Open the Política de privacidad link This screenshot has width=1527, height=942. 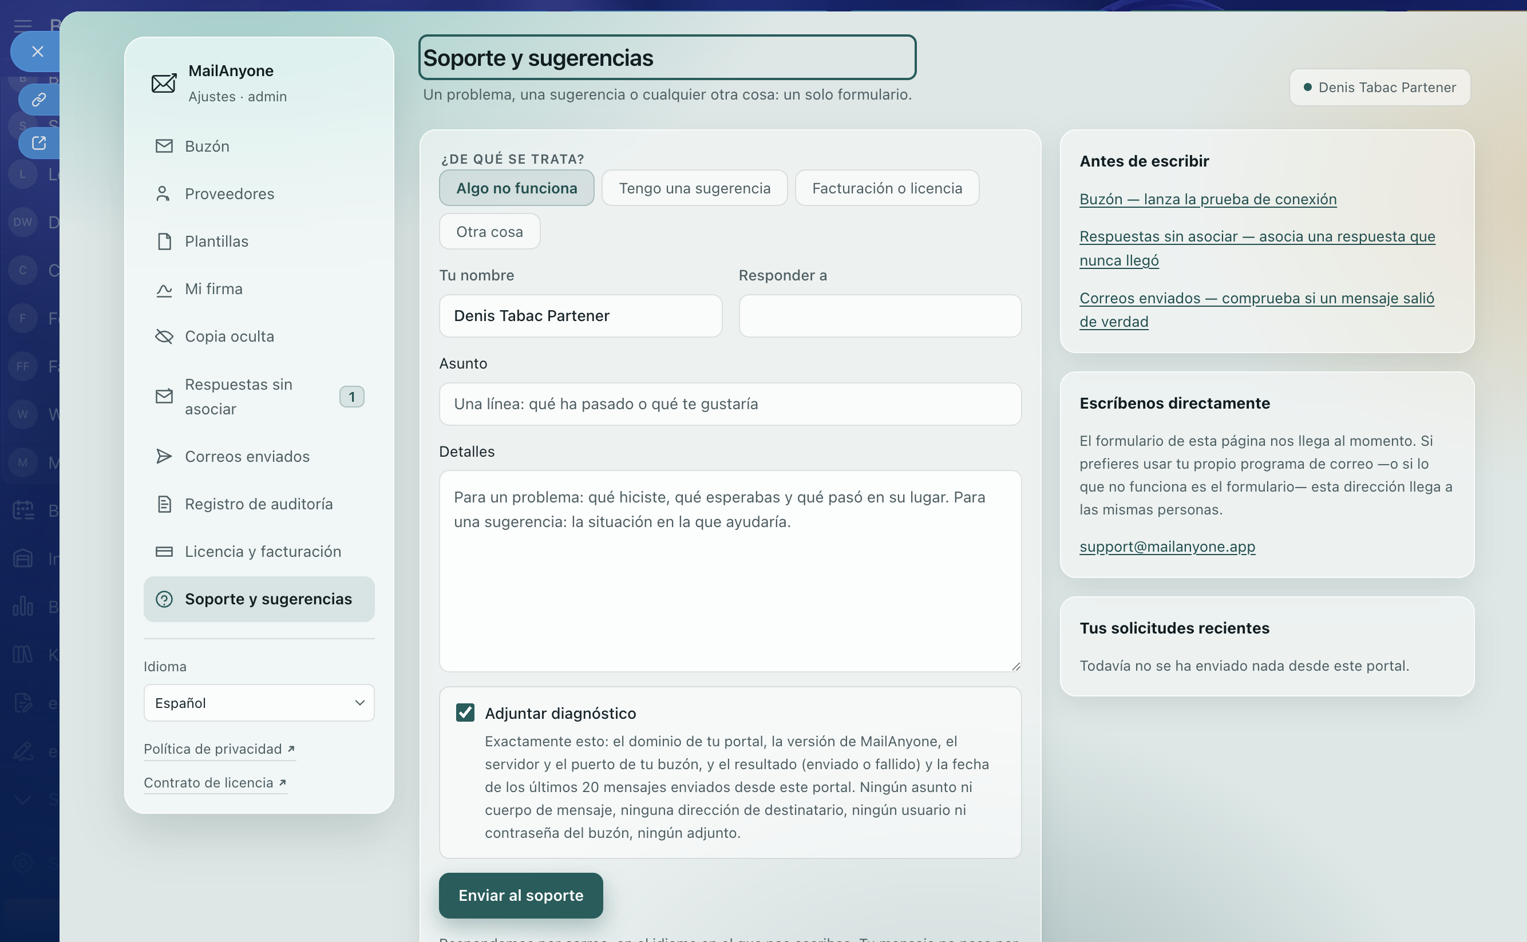point(220,749)
